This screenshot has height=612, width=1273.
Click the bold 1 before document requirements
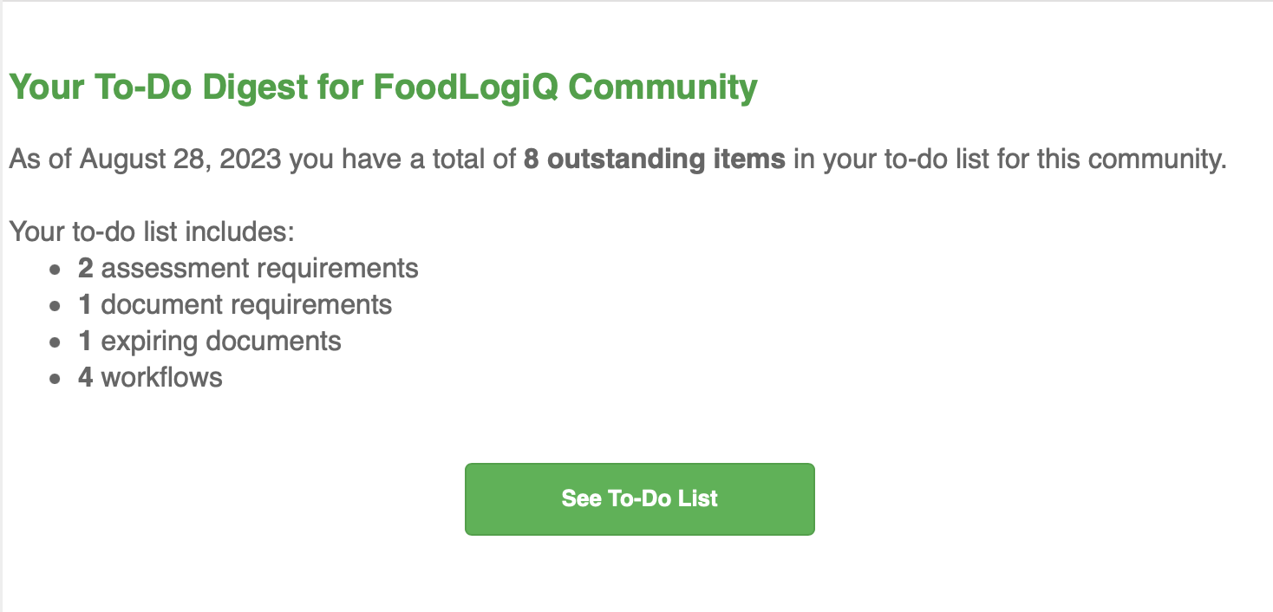point(85,305)
